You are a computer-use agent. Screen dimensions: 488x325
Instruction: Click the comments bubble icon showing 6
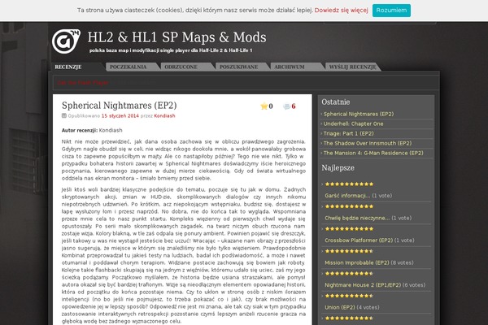click(286, 106)
